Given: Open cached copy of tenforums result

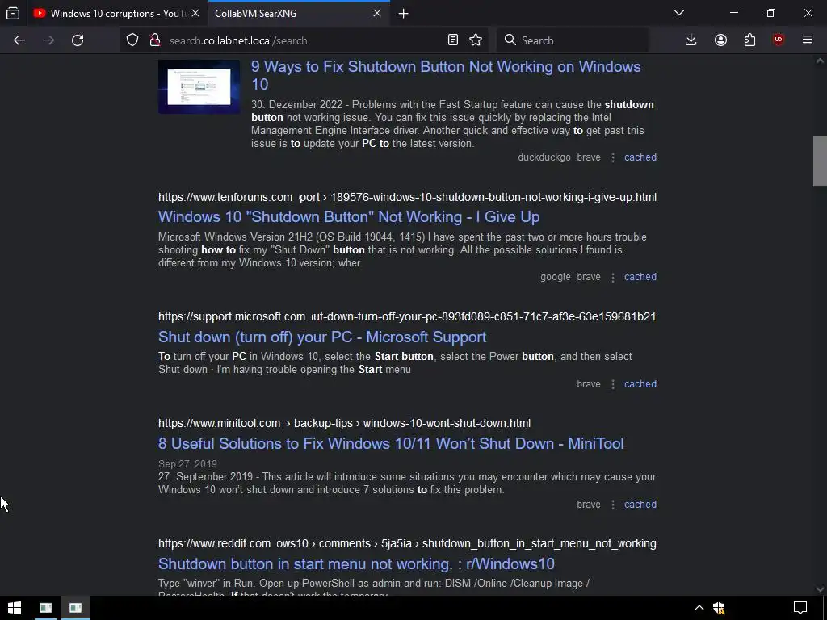Looking at the screenshot, I should pyautogui.click(x=640, y=277).
